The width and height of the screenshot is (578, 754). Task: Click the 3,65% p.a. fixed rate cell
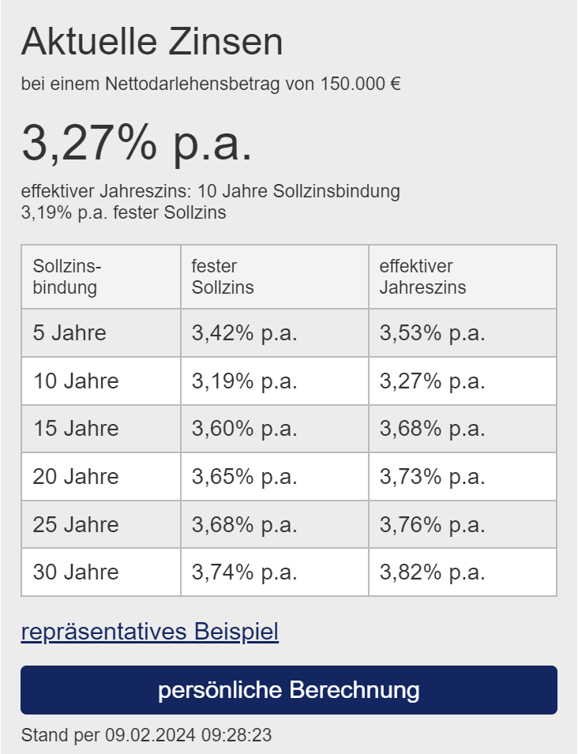(x=244, y=477)
